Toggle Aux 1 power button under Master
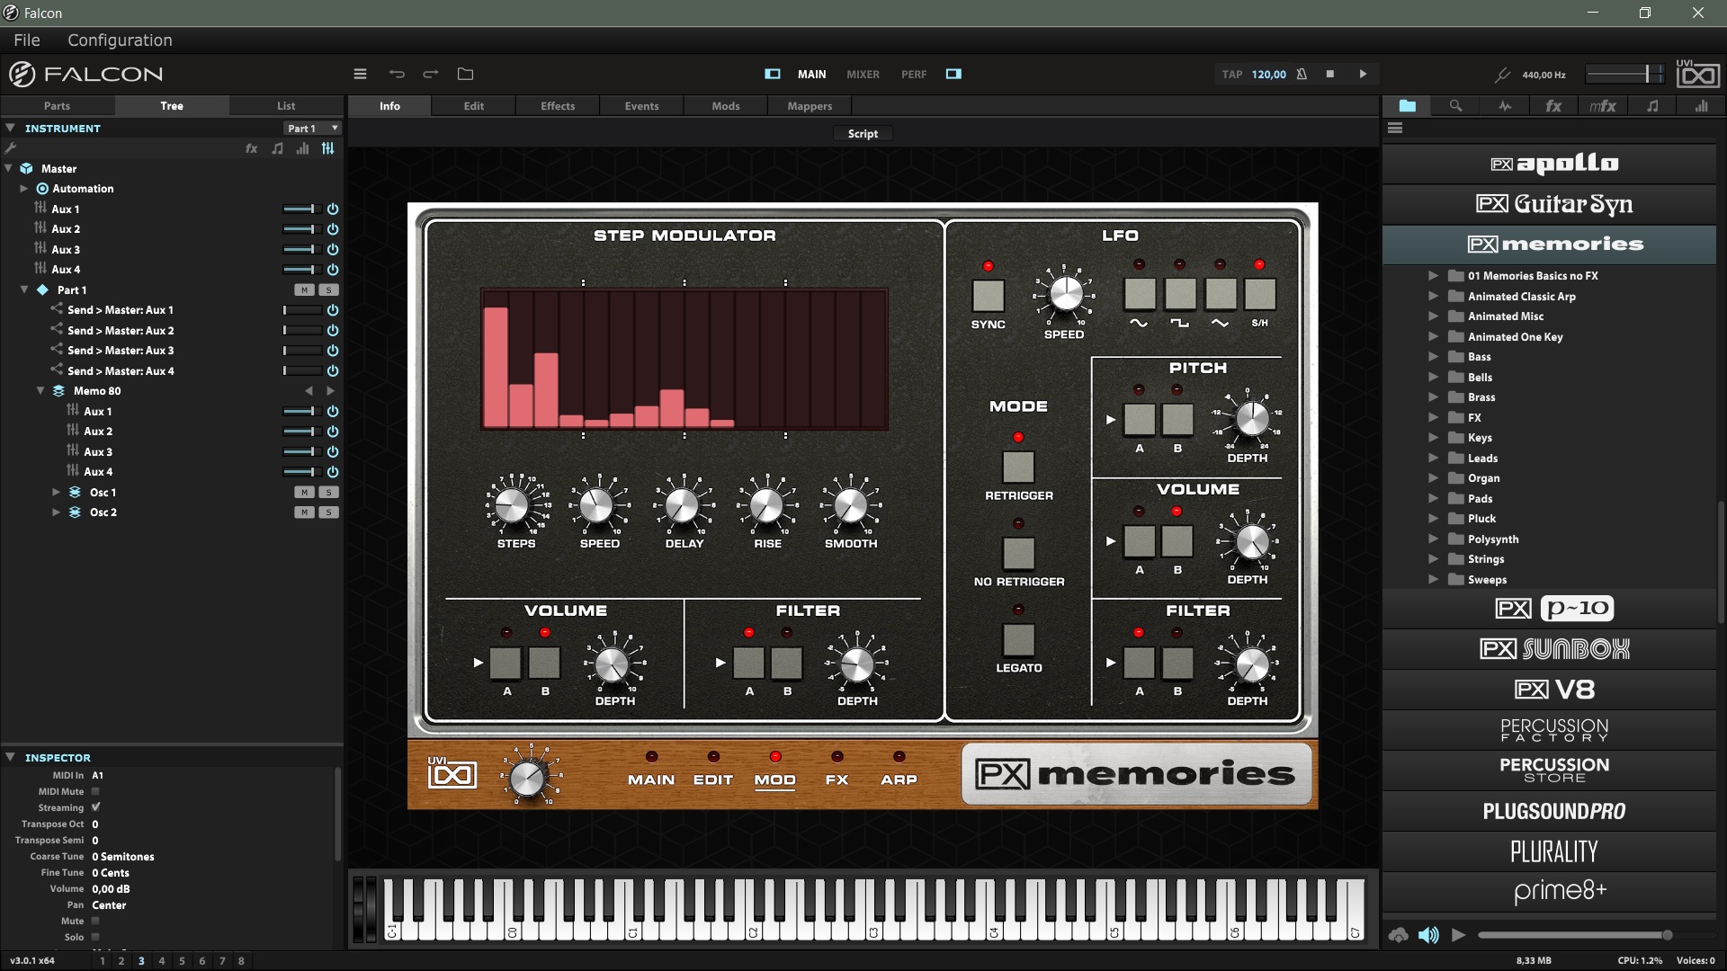 (333, 209)
